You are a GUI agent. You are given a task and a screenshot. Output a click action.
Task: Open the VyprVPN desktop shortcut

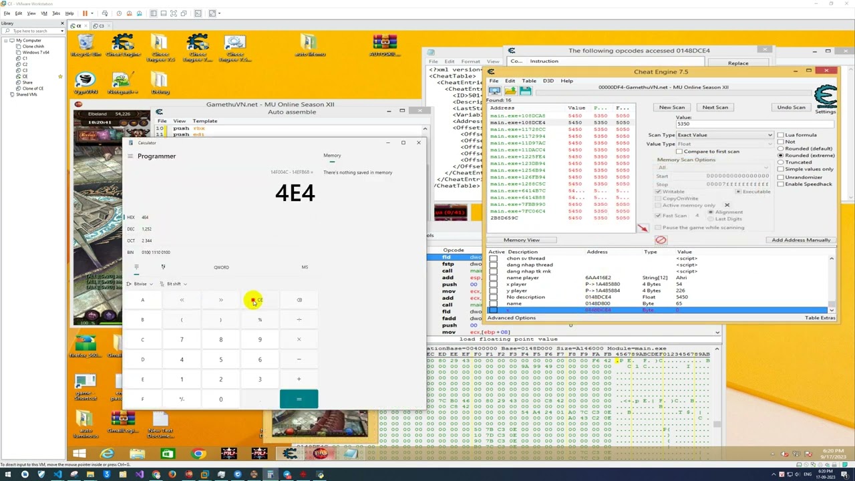point(85,83)
